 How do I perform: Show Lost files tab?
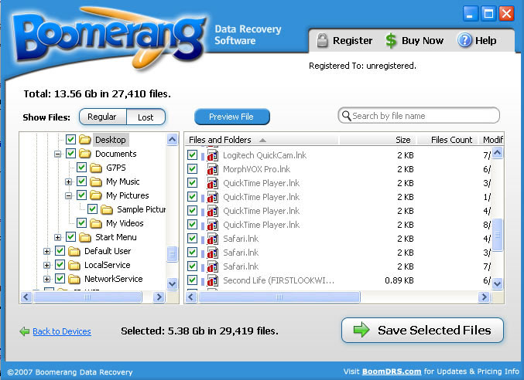tap(146, 117)
